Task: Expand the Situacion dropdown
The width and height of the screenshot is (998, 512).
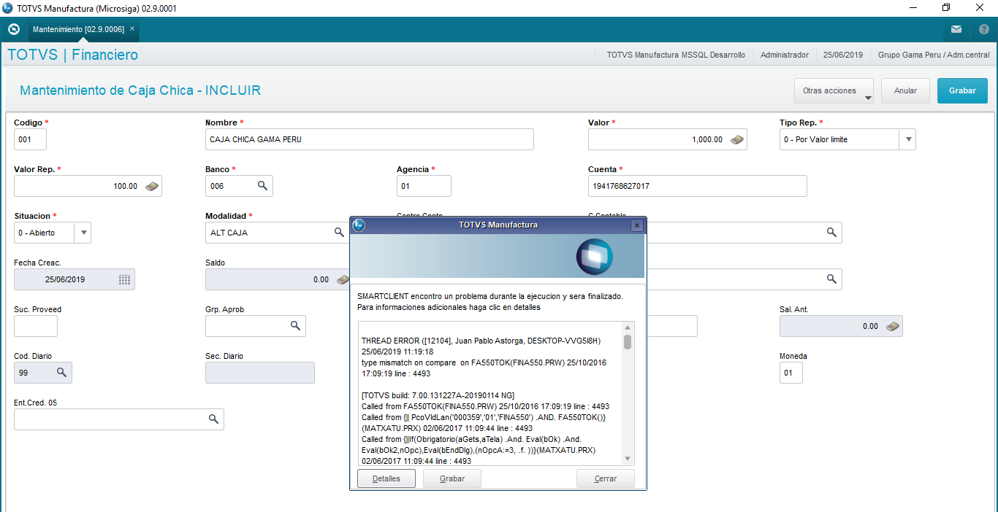Action: 83,233
